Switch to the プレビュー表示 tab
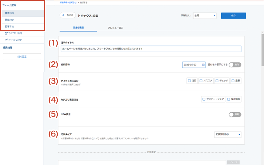This screenshot has width=264, height=165. pos(115,28)
